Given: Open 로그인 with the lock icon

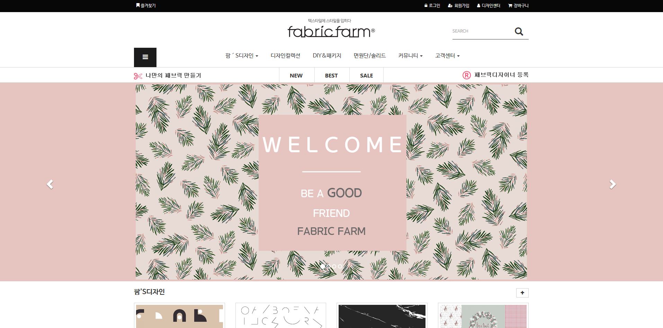Looking at the screenshot, I should [432, 6].
